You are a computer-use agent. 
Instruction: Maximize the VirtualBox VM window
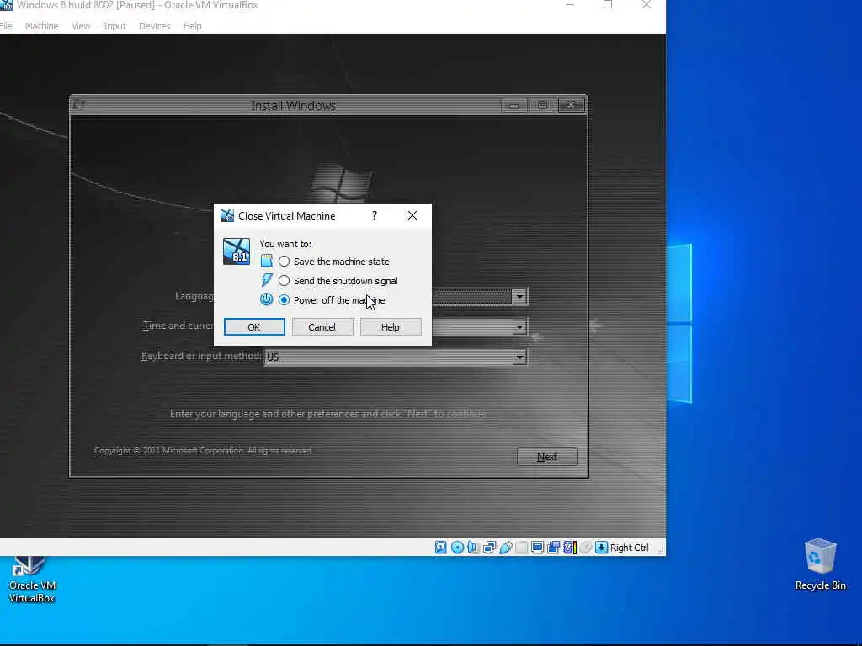[608, 5]
